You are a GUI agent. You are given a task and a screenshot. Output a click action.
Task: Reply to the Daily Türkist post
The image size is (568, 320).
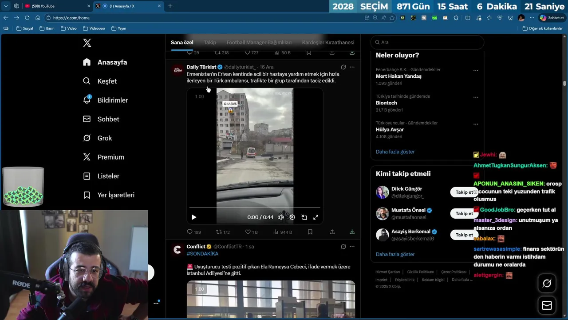[x=194, y=232]
